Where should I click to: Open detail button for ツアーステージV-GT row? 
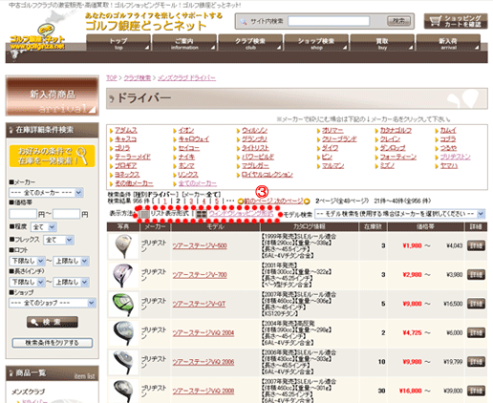tap(476, 304)
